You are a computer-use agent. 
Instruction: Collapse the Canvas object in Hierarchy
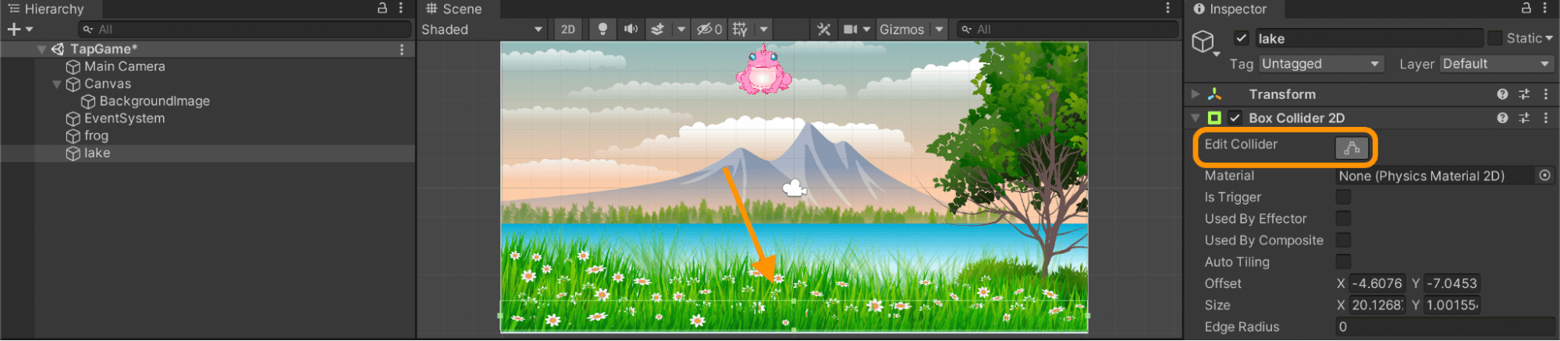tap(56, 84)
